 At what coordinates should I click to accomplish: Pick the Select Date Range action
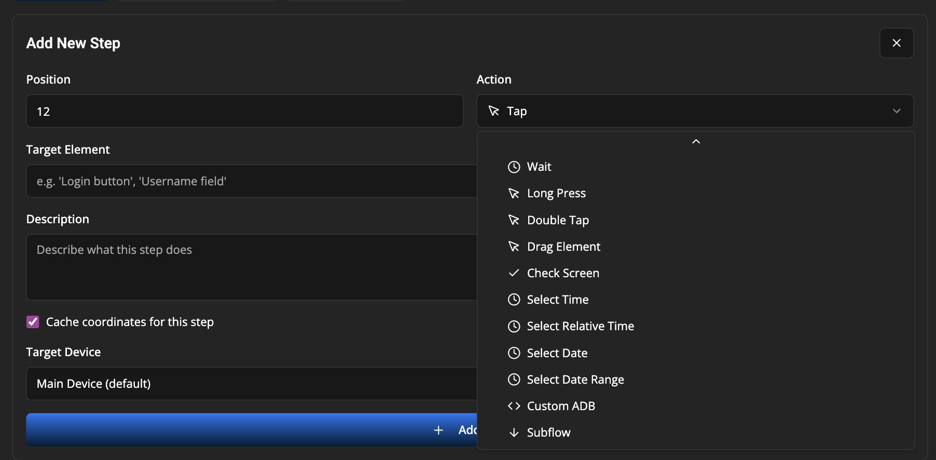pos(695,380)
